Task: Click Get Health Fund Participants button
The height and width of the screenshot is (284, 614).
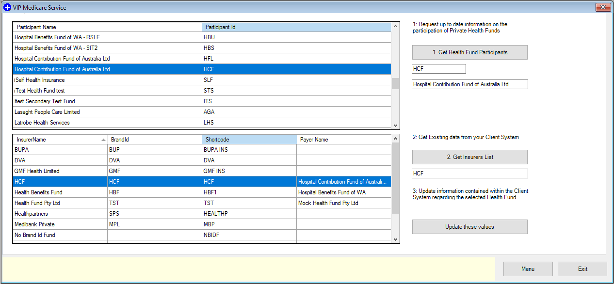Action: (x=469, y=52)
